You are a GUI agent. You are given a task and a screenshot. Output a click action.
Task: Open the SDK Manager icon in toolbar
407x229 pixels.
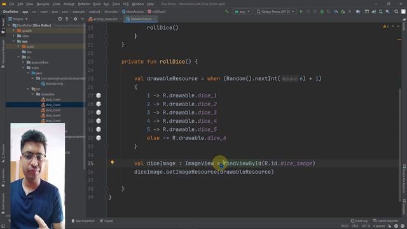pos(387,11)
